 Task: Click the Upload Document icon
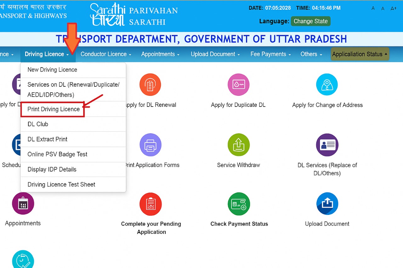pos(327,204)
